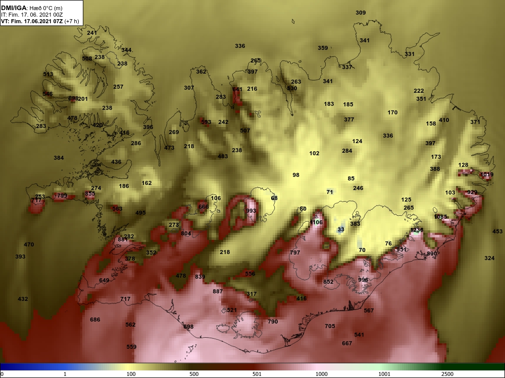Select the map value '436'
505x378 pixels.
click(116, 162)
